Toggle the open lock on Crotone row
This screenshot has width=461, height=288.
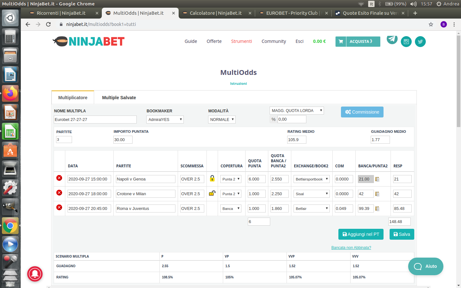[x=212, y=193]
